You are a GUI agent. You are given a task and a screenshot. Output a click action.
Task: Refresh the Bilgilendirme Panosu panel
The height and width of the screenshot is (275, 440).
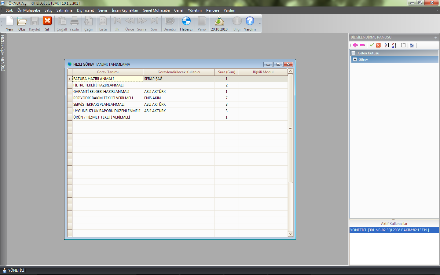tap(412, 45)
